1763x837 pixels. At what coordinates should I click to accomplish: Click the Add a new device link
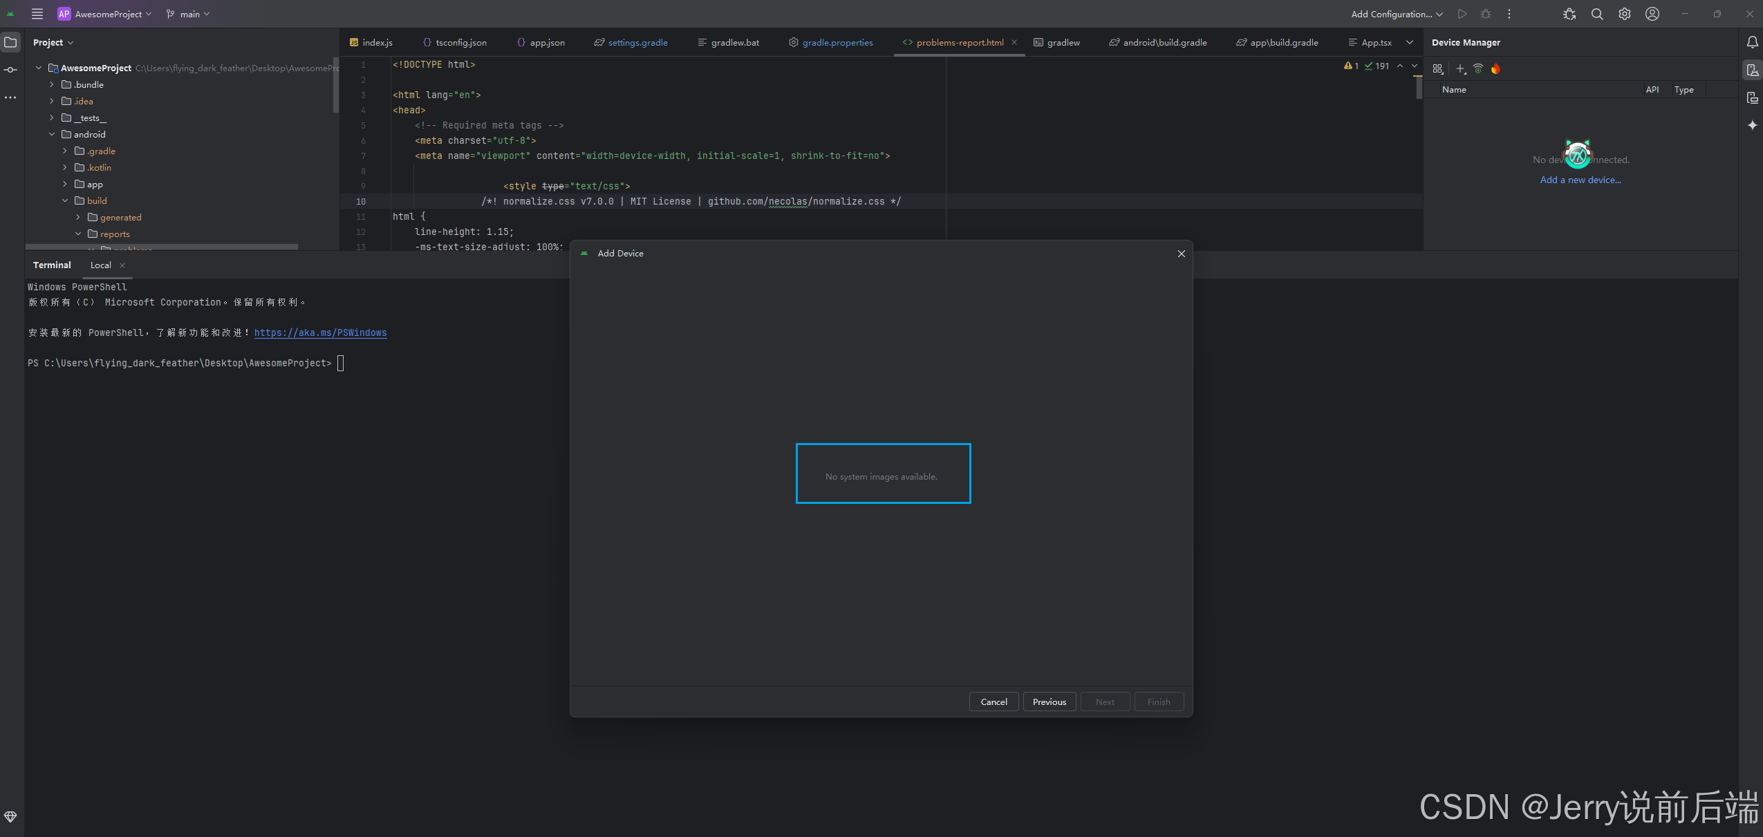coord(1580,180)
